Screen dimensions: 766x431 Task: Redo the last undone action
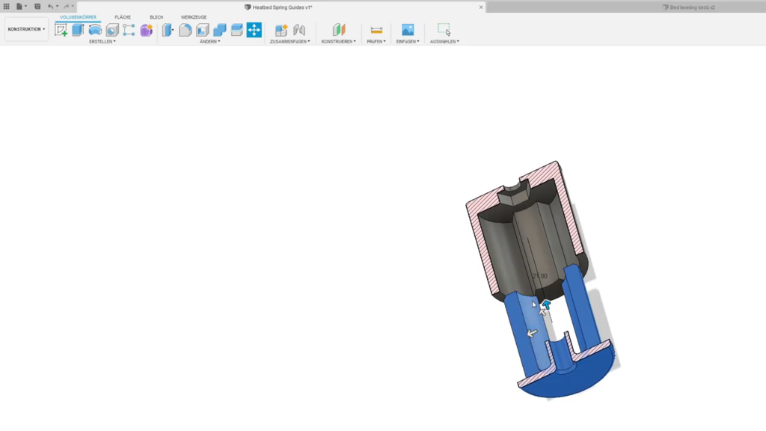pyautogui.click(x=66, y=6)
